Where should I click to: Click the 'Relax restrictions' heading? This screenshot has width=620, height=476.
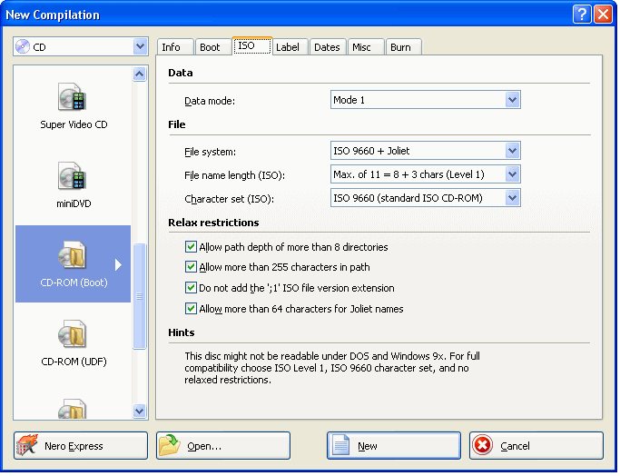click(213, 223)
